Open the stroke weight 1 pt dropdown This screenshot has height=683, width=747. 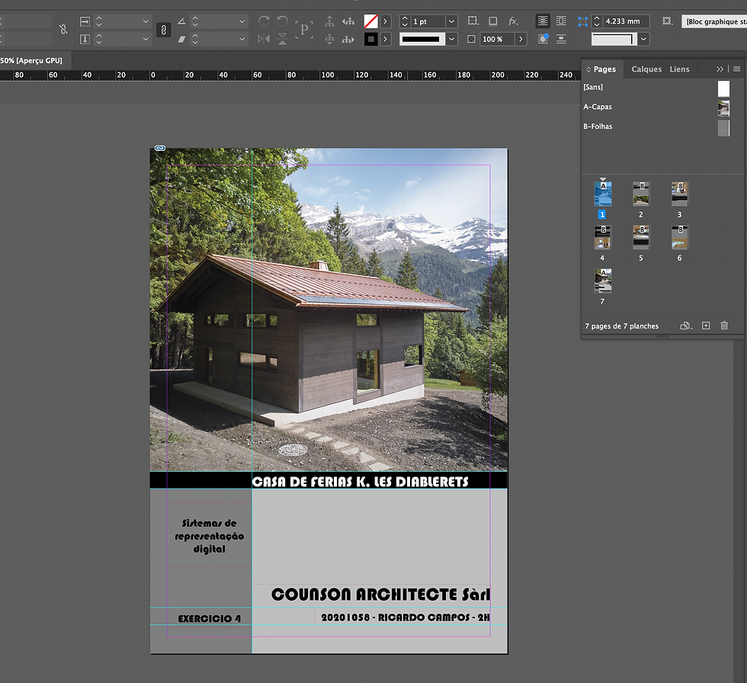pyautogui.click(x=452, y=21)
